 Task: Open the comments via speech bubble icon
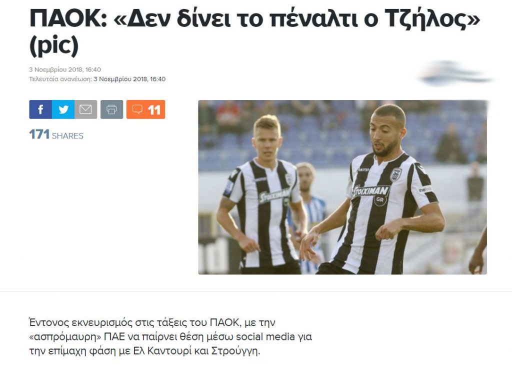137,109
